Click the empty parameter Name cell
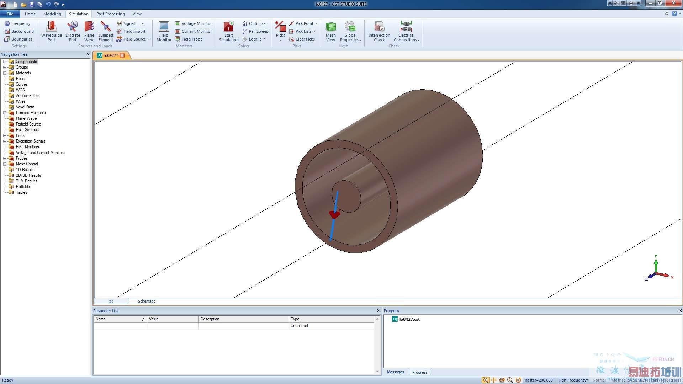 [120, 326]
